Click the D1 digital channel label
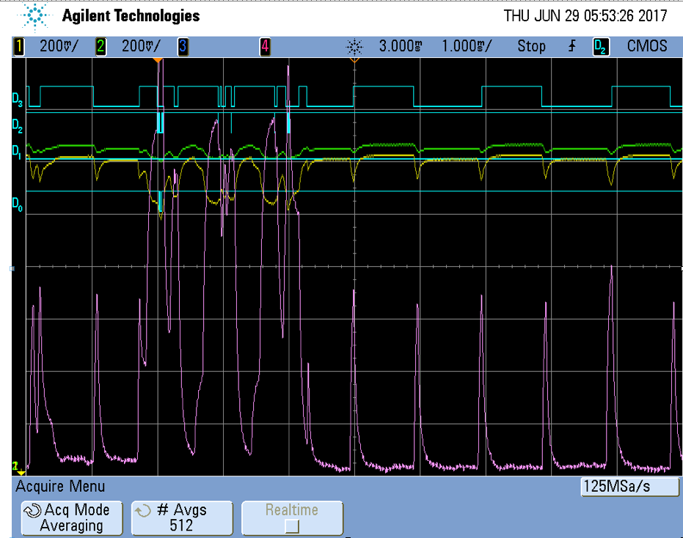Screen dimensions: 683x538 (17, 152)
